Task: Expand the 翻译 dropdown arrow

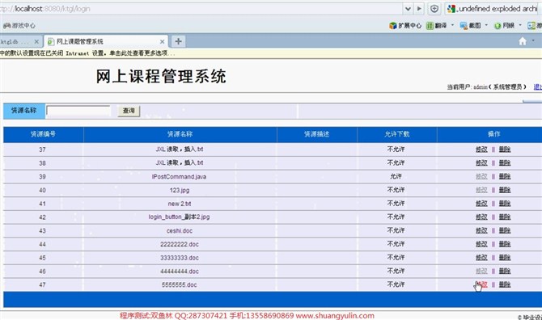Action: click(x=452, y=25)
